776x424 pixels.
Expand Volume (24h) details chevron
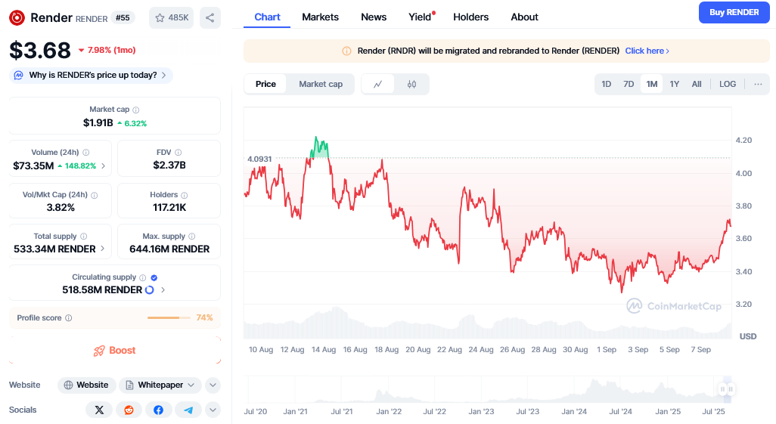[103, 166]
